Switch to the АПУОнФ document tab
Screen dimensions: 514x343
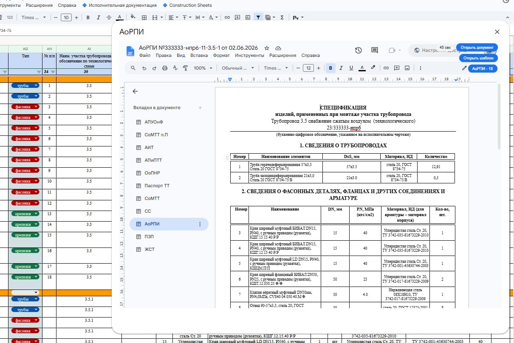154,122
